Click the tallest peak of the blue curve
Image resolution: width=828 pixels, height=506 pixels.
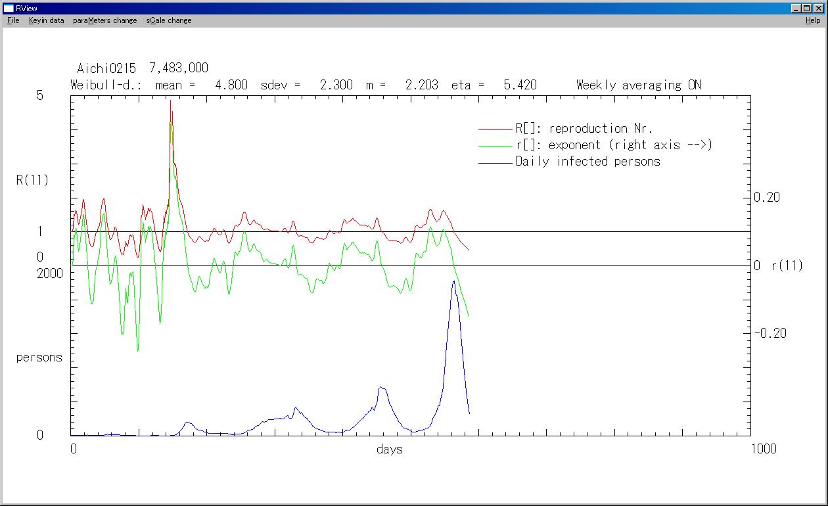(x=453, y=282)
